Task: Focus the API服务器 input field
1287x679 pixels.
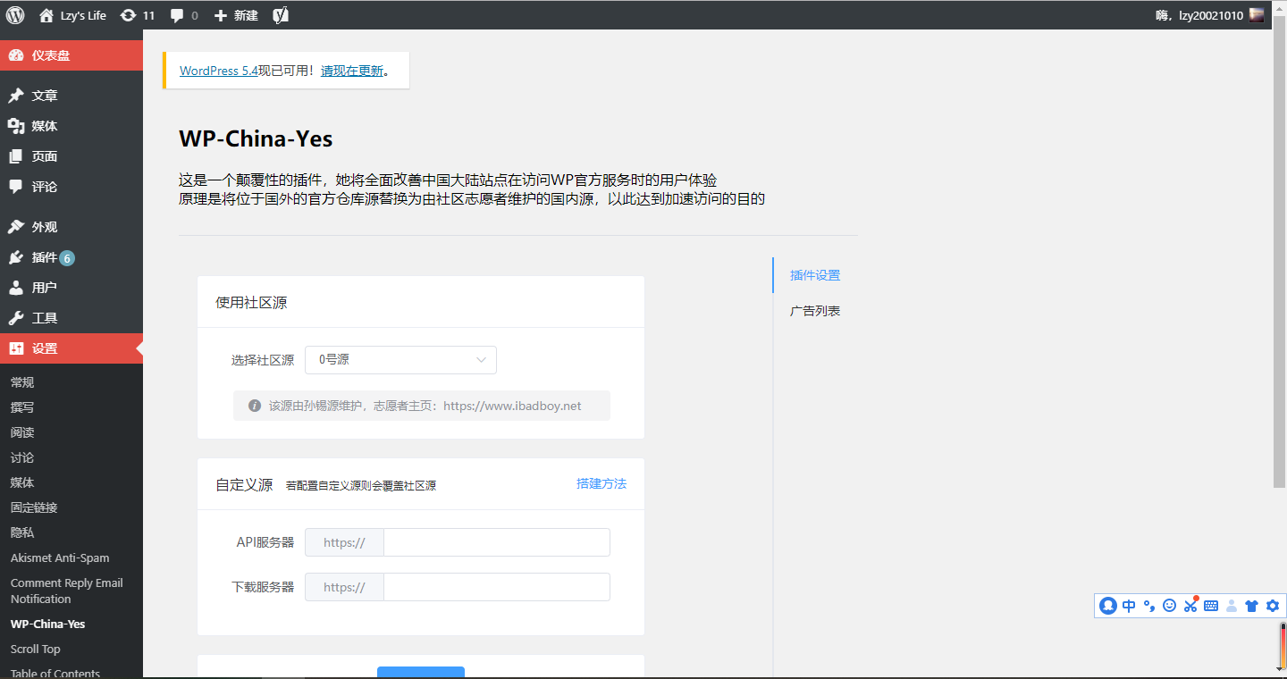Action: (x=496, y=542)
